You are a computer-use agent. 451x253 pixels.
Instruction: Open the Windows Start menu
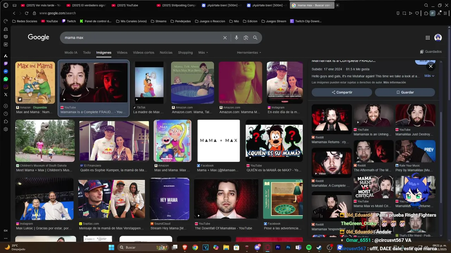click(x=111, y=247)
